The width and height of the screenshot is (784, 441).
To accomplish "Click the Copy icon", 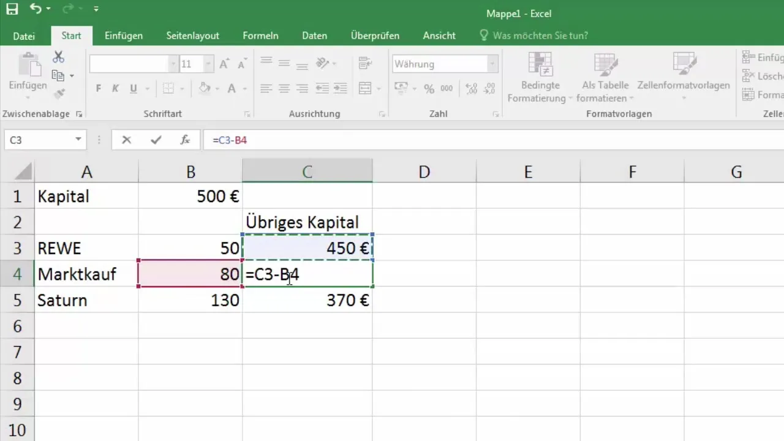I will pos(58,76).
